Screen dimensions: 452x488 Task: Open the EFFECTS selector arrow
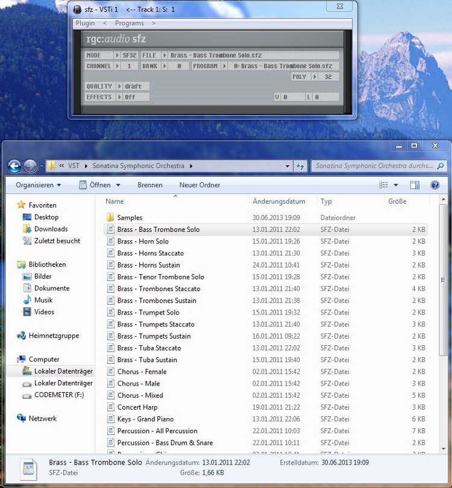(119, 97)
